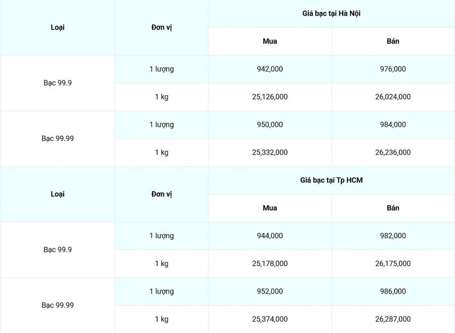Click the 26,175,000 price cell
The width and height of the screenshot is (455, 333).
(393, 263)
